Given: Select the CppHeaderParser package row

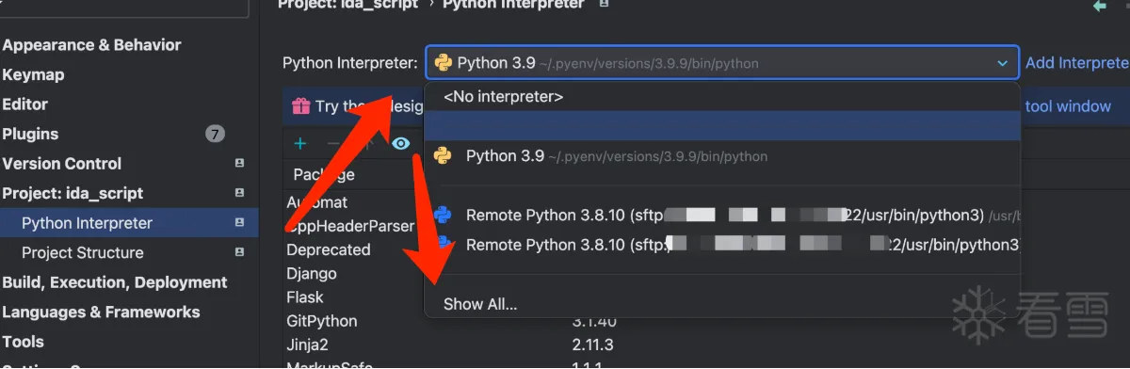Looking at the screenshot, I should (350, 226).
